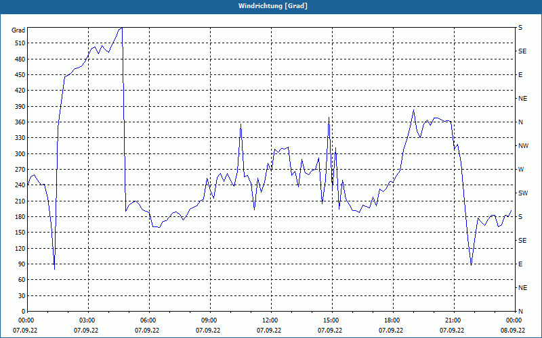Click the 60 value on the degree axis
Image resolution: width=542 pixels, height=338 pixels.
[21, 280]
